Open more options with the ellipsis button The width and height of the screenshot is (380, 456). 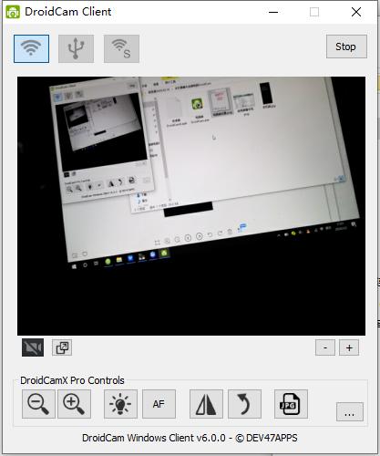coord(350,412)
